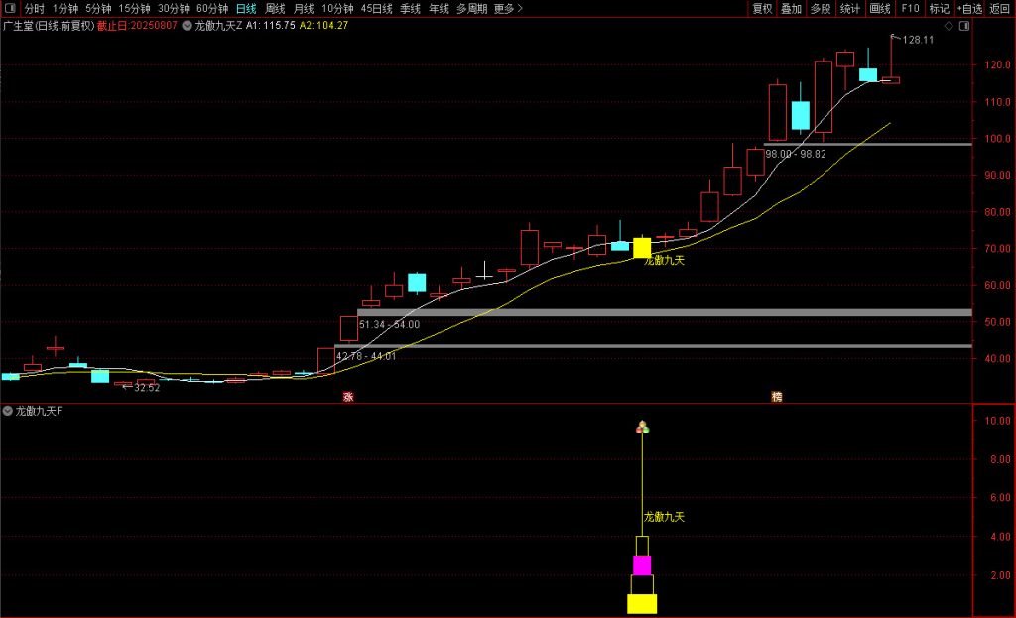
Task: Click the 128.11 high price flag marker
Action: (x=913, y=41)
